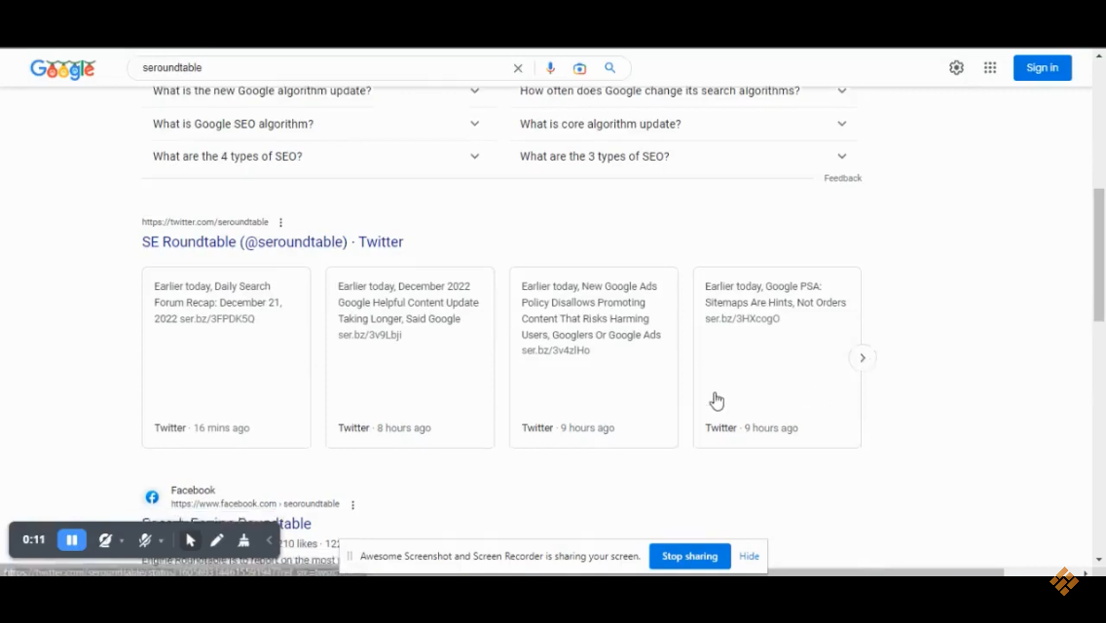Image resolution: width=1106 pixels, height=623 pixels.
Task: Open SE Roundtable Twitter result link
Action: click(273, 241)
